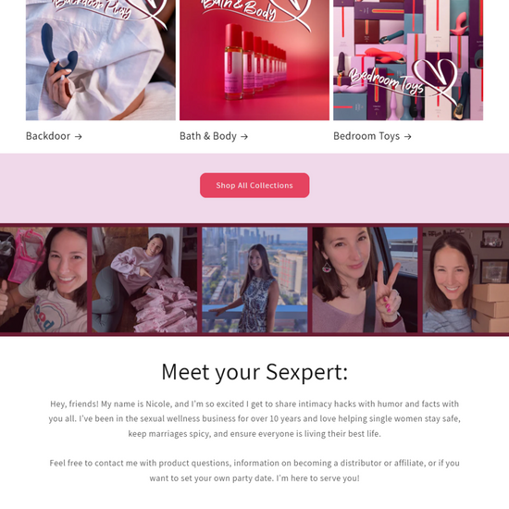Open the city skyline balcony photo
This screenshot has height=509, width=509.
pyautogui.click(x=254, y=279)
